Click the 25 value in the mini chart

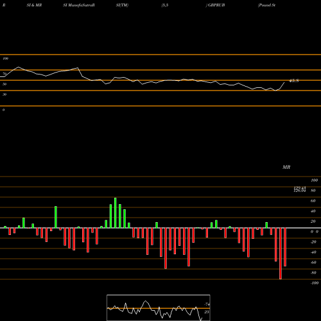[207, 312]
